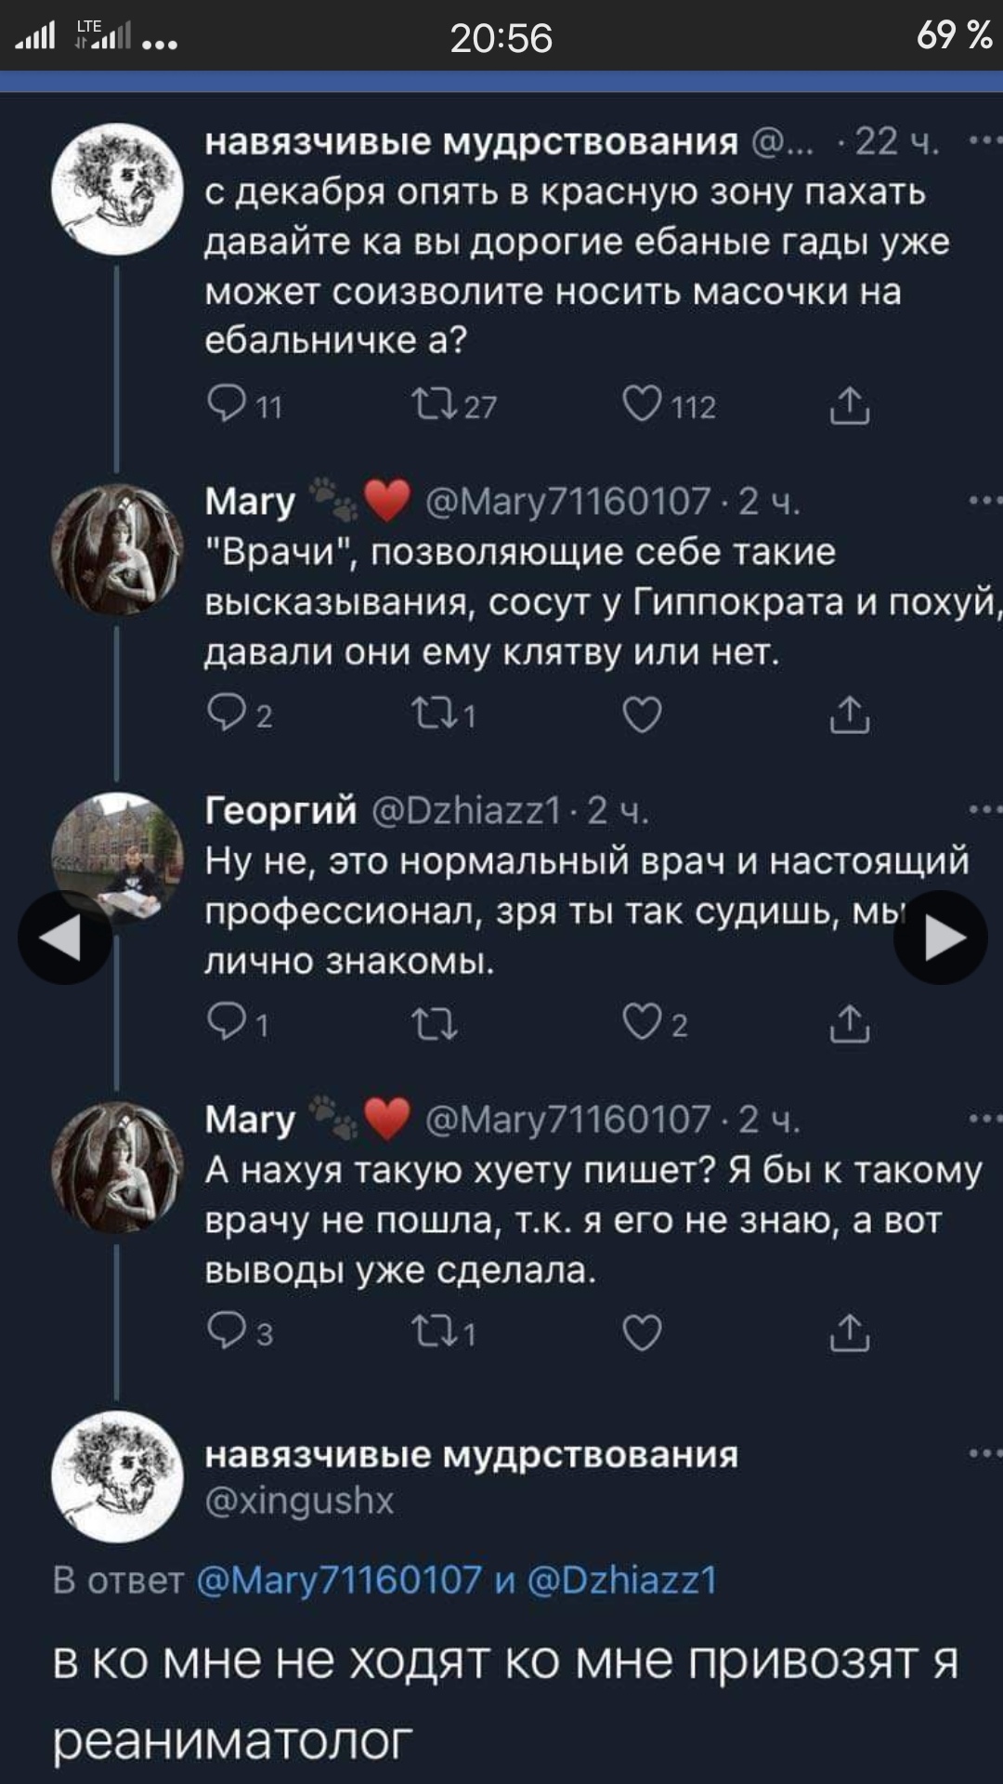
Task: Reply to the top tweet with 11 comments
Action: (x=227, y=405)
